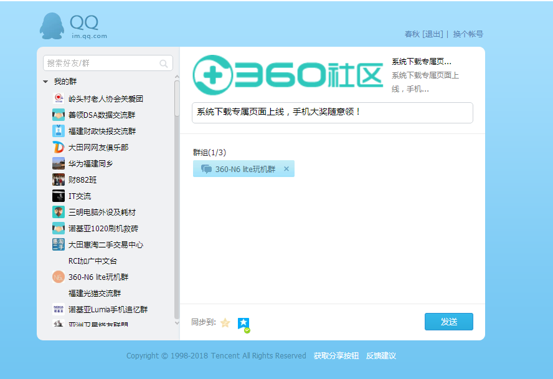
Task: Click the 群组(1/3) counter label
Action: 209,153
